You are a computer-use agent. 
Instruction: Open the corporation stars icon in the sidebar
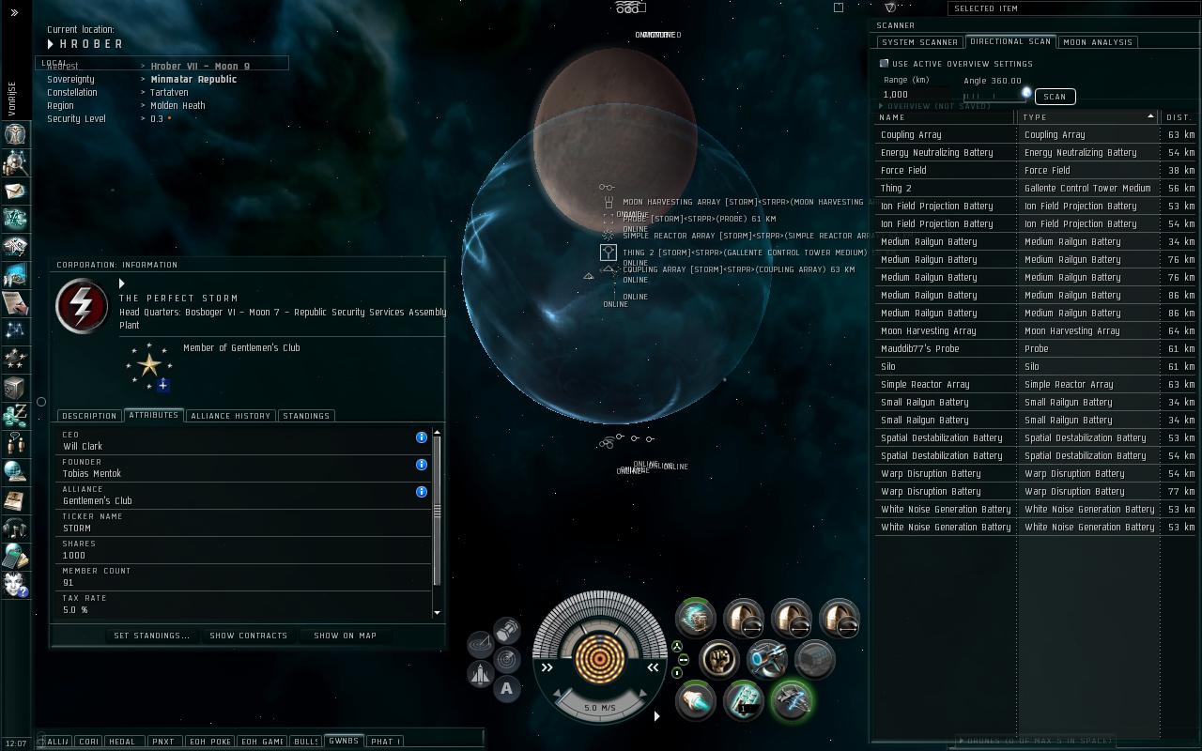point(15,359)
